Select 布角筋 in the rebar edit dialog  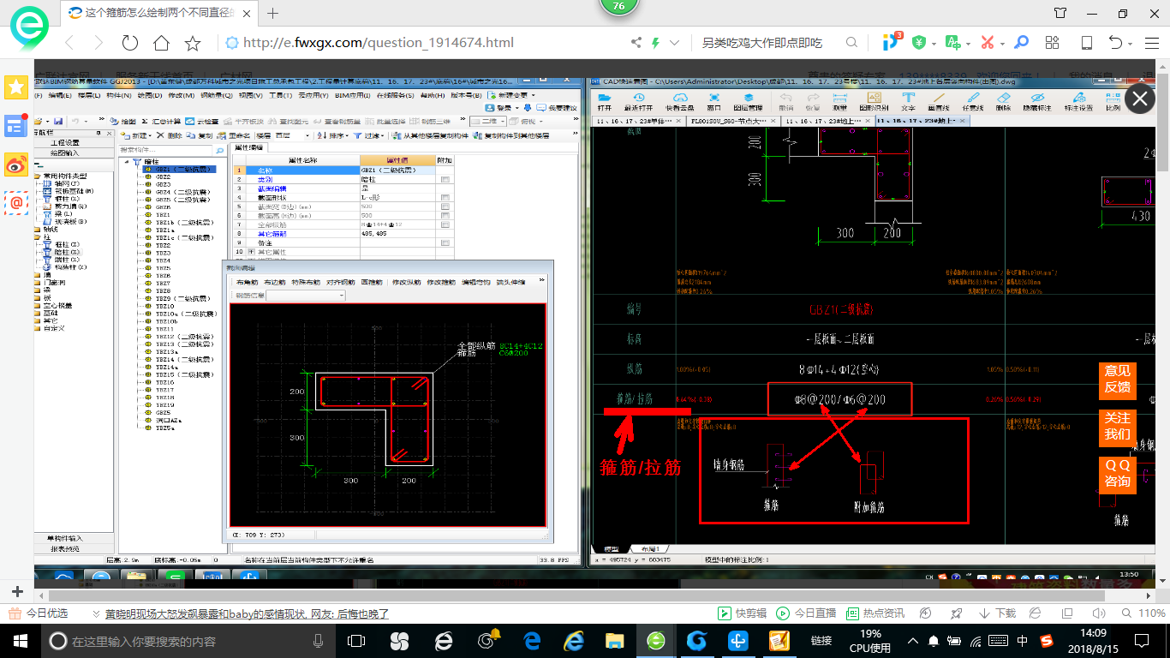248,282
